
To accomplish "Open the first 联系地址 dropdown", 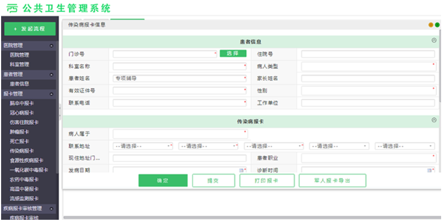I will (x=143, y=146).
